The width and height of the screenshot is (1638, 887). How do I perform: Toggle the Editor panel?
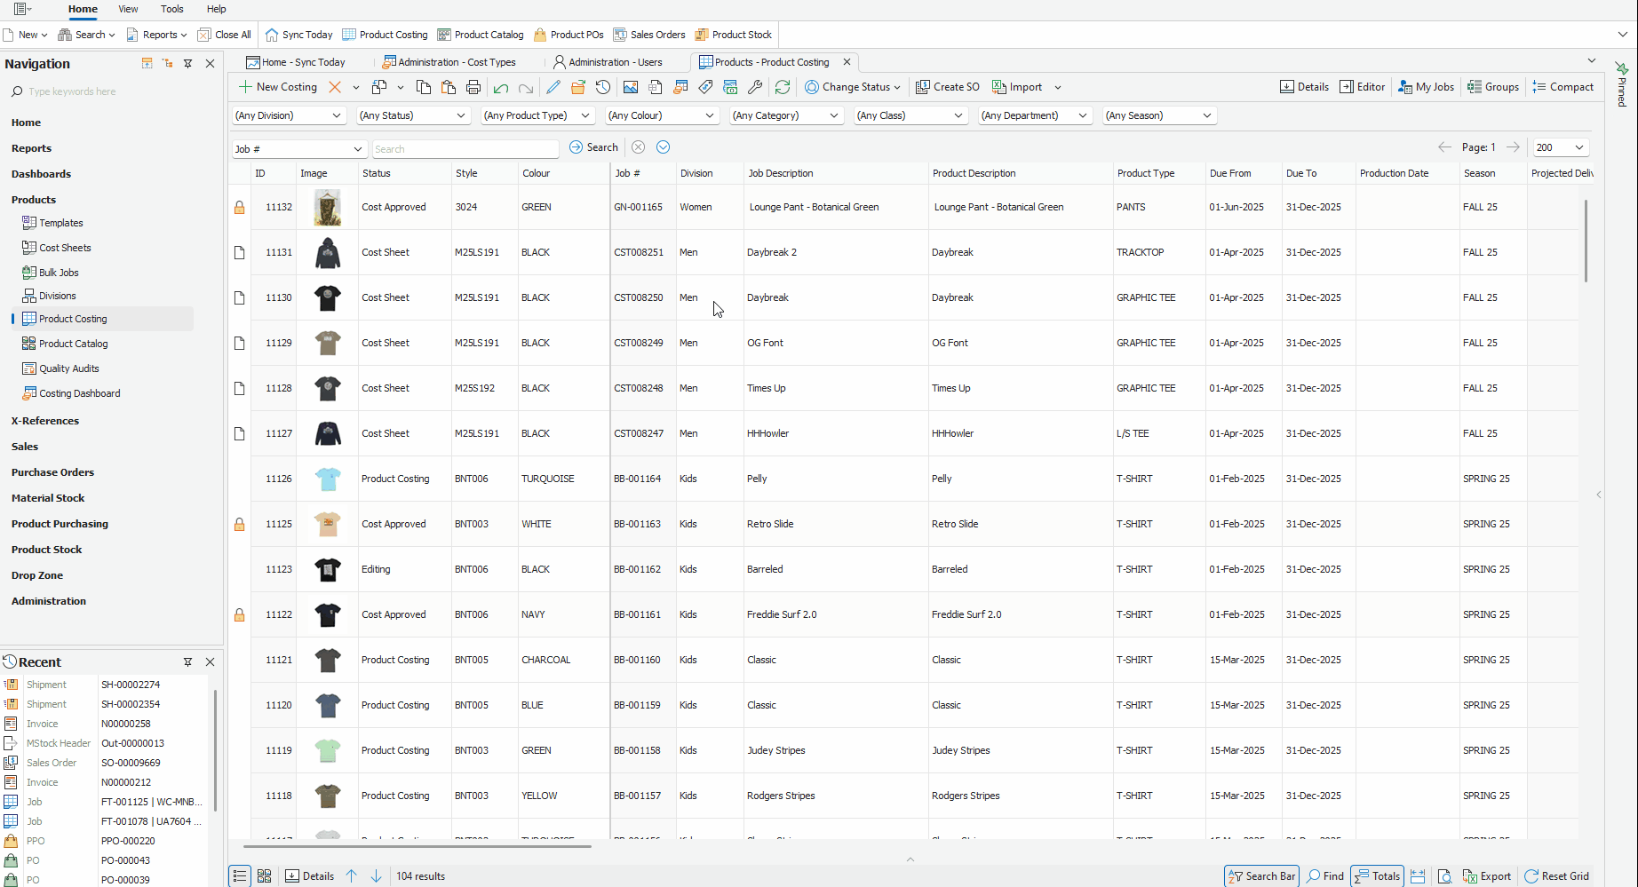tap(1363, 87)
